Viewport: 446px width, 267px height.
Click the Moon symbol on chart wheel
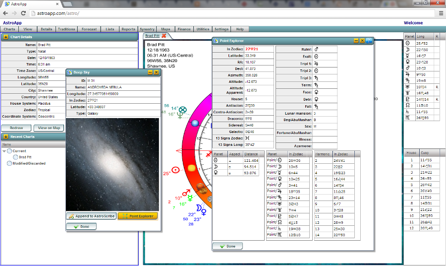point(199,207)
